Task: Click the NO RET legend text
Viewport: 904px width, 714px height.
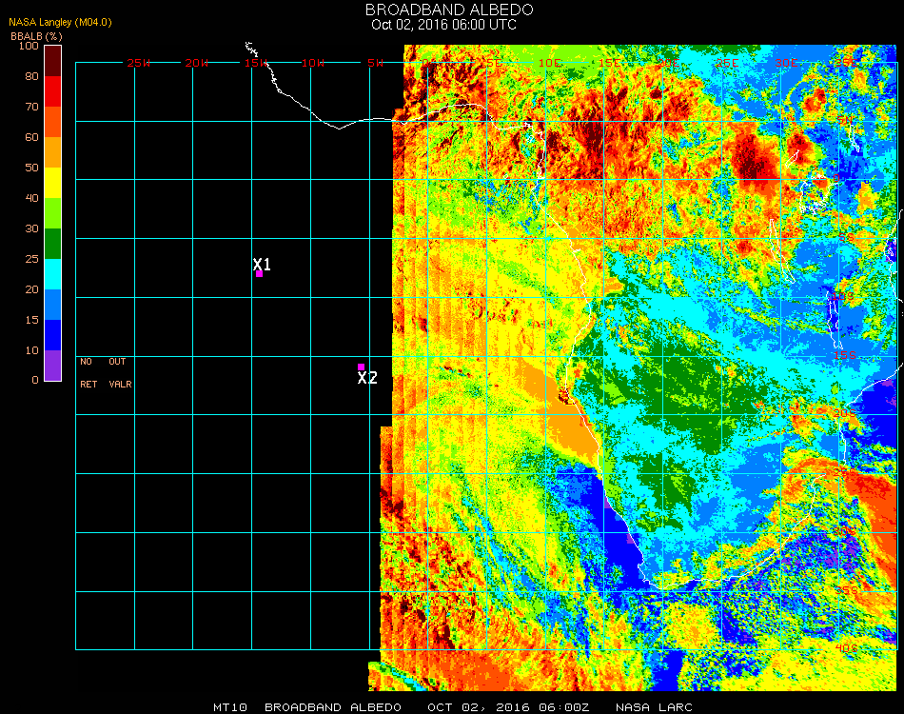Action: tap(87, 373)
